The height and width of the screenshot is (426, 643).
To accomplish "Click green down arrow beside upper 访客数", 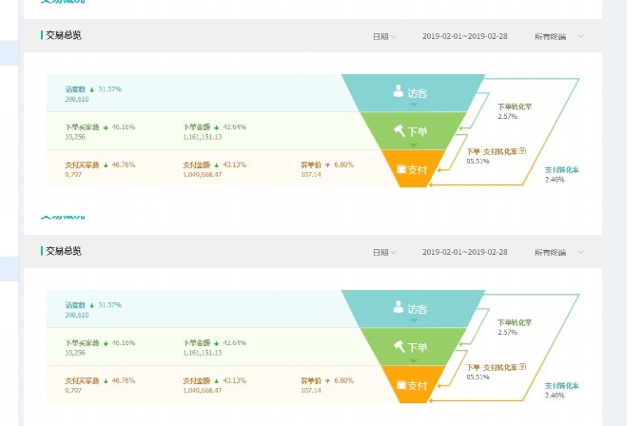I will pos(92,89).
